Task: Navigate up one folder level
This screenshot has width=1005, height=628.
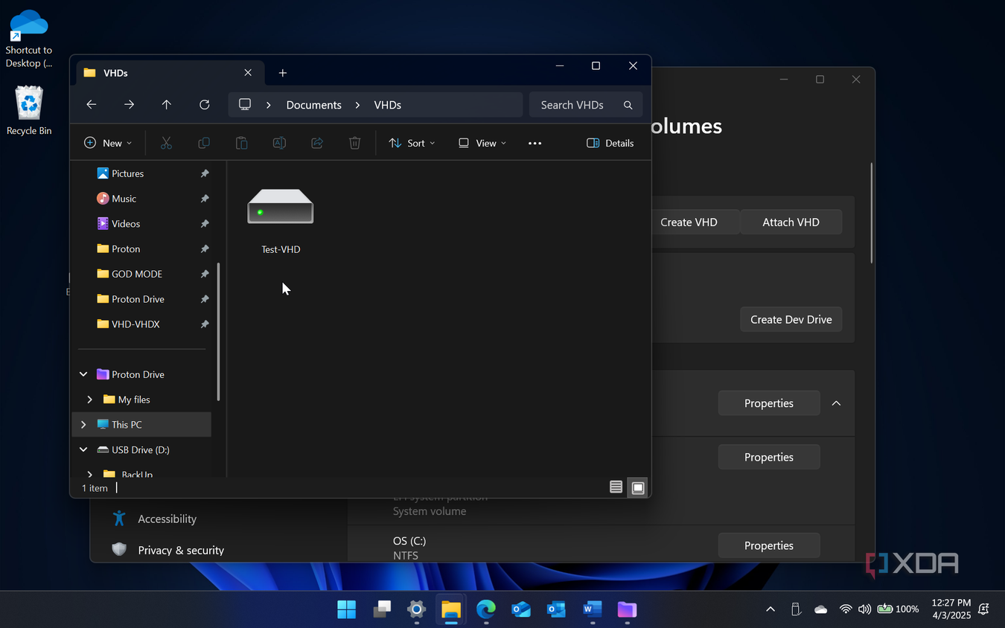Action: click(166, 105)
